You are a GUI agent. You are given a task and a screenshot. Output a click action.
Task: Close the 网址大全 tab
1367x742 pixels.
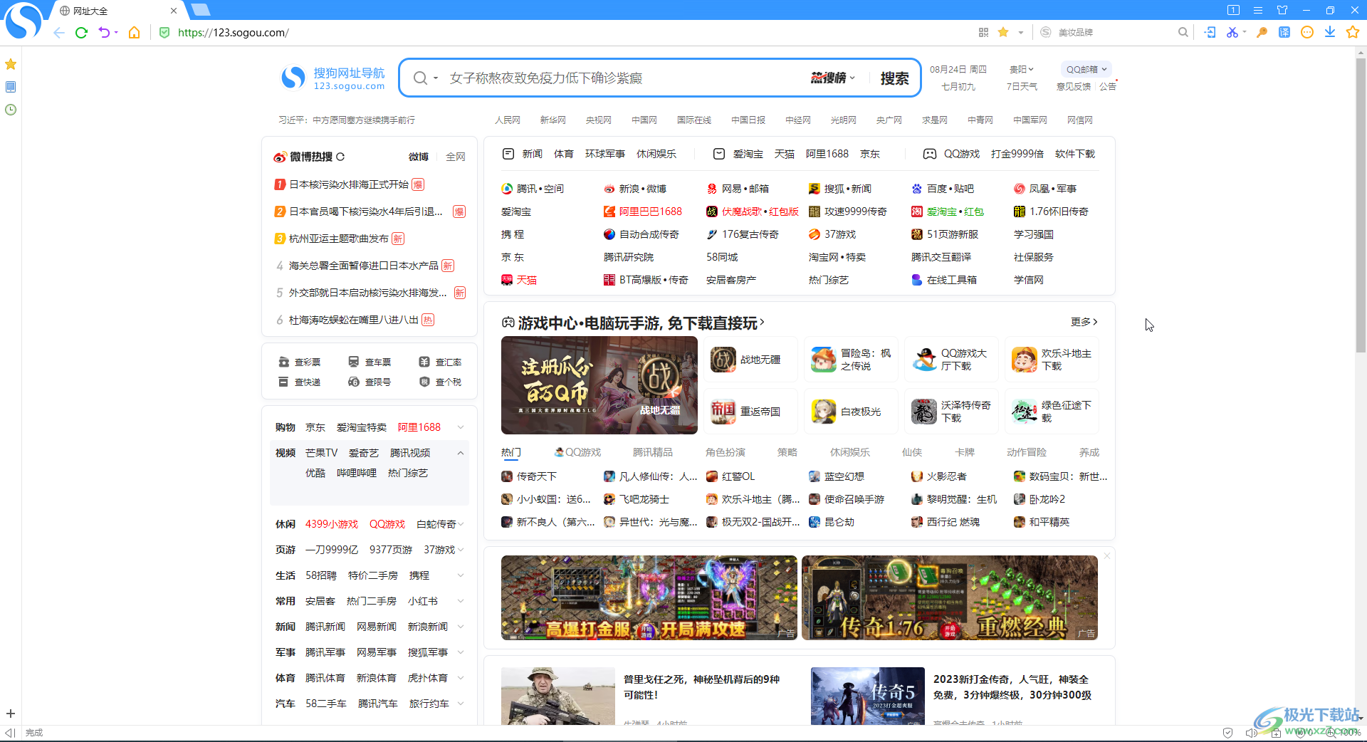point(174,11)
